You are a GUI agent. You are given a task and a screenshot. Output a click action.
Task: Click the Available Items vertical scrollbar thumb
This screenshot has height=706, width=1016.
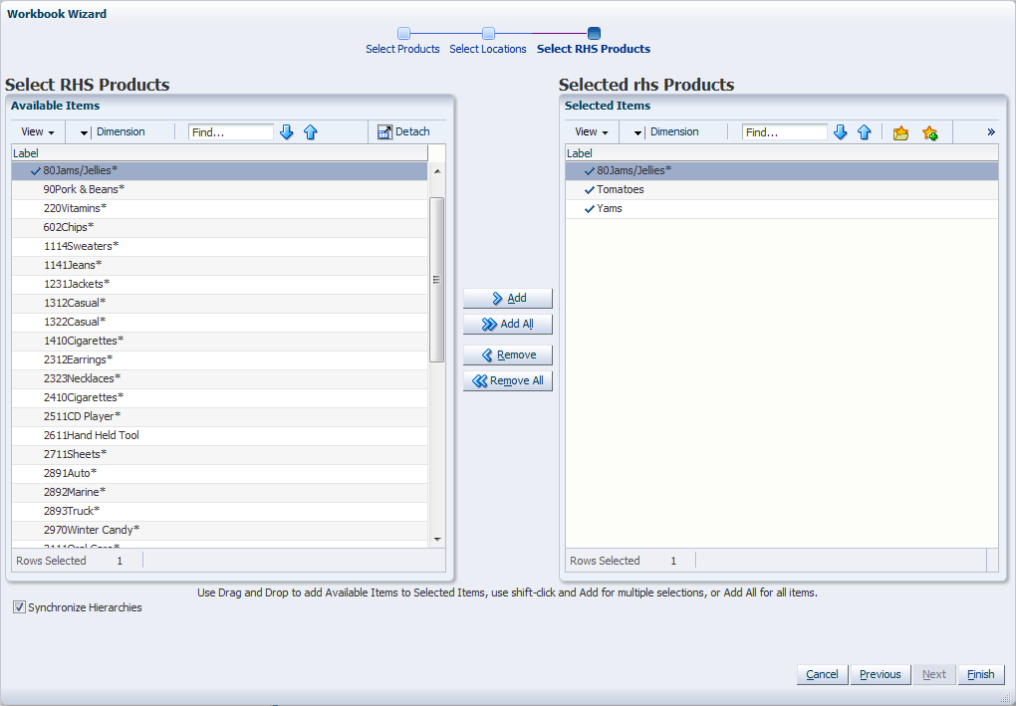(436, 280)
